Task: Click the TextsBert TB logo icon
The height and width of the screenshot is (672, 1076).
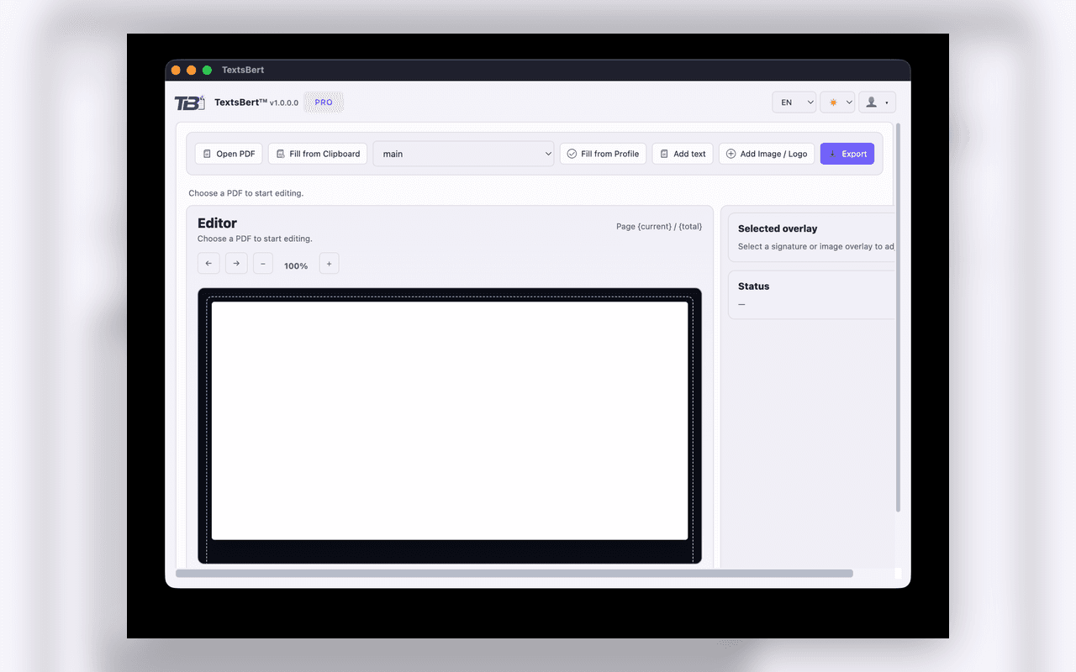Action: click(189, 102)
